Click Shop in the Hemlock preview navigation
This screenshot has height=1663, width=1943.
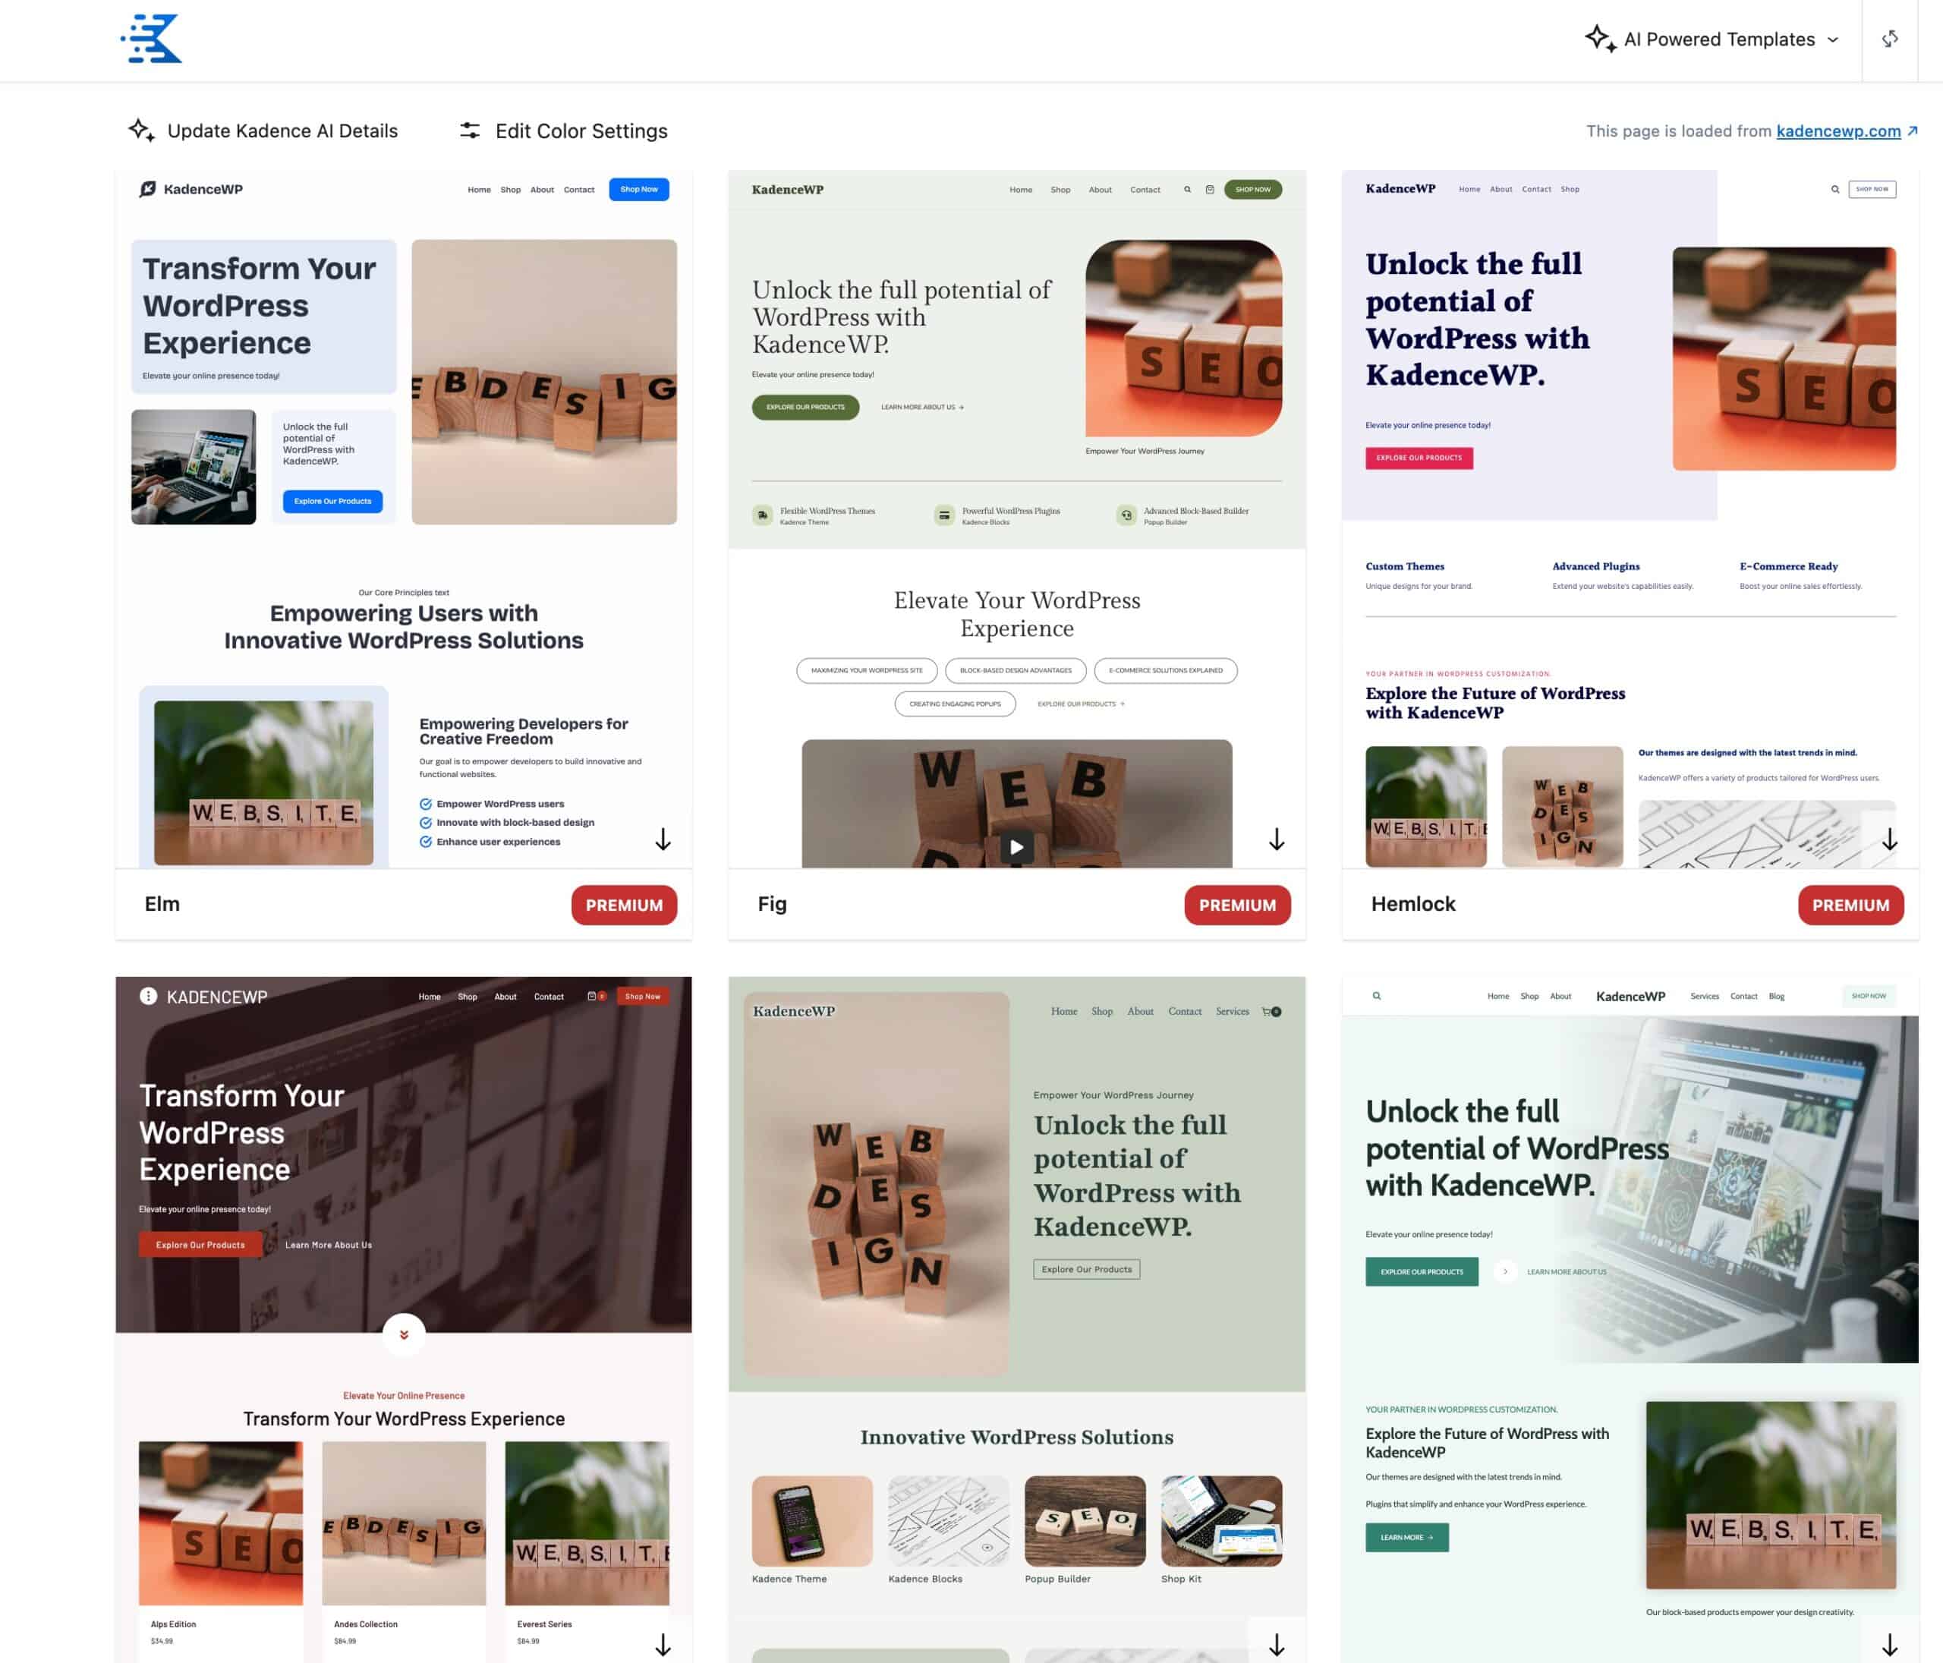(1570, 190)
